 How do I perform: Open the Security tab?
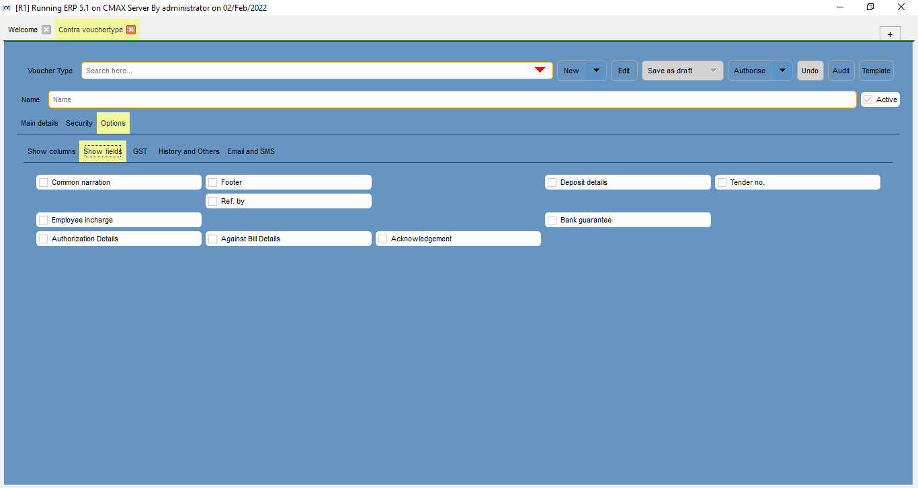pyautogui.click(x=79, y=123)
